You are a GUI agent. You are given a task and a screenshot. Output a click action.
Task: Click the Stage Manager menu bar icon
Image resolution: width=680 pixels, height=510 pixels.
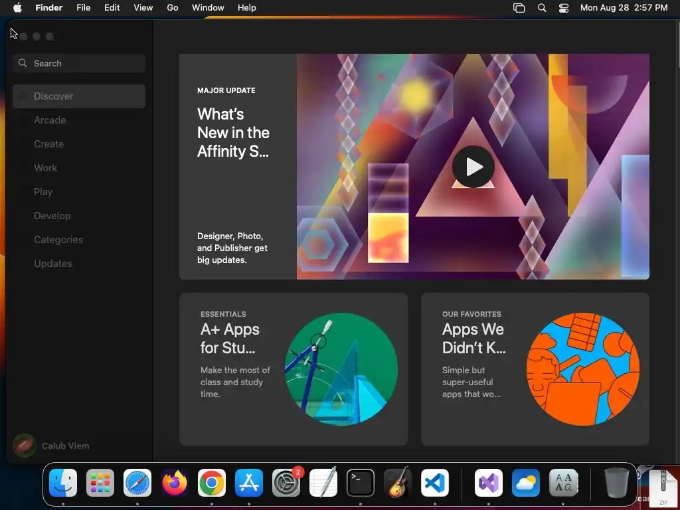[x=519, y=8]
